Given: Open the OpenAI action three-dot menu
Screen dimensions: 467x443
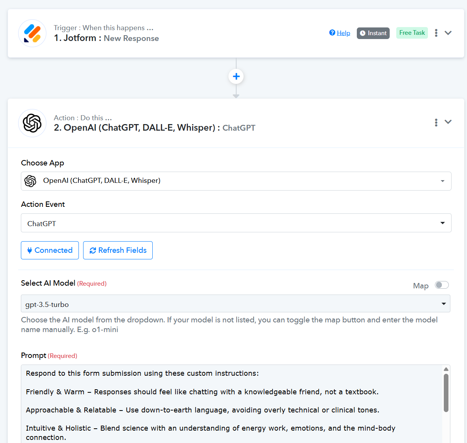Looking at the screenshot, I should [436, 122].
